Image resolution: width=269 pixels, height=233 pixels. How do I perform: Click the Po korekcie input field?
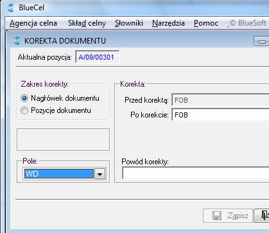pos(220,115)
